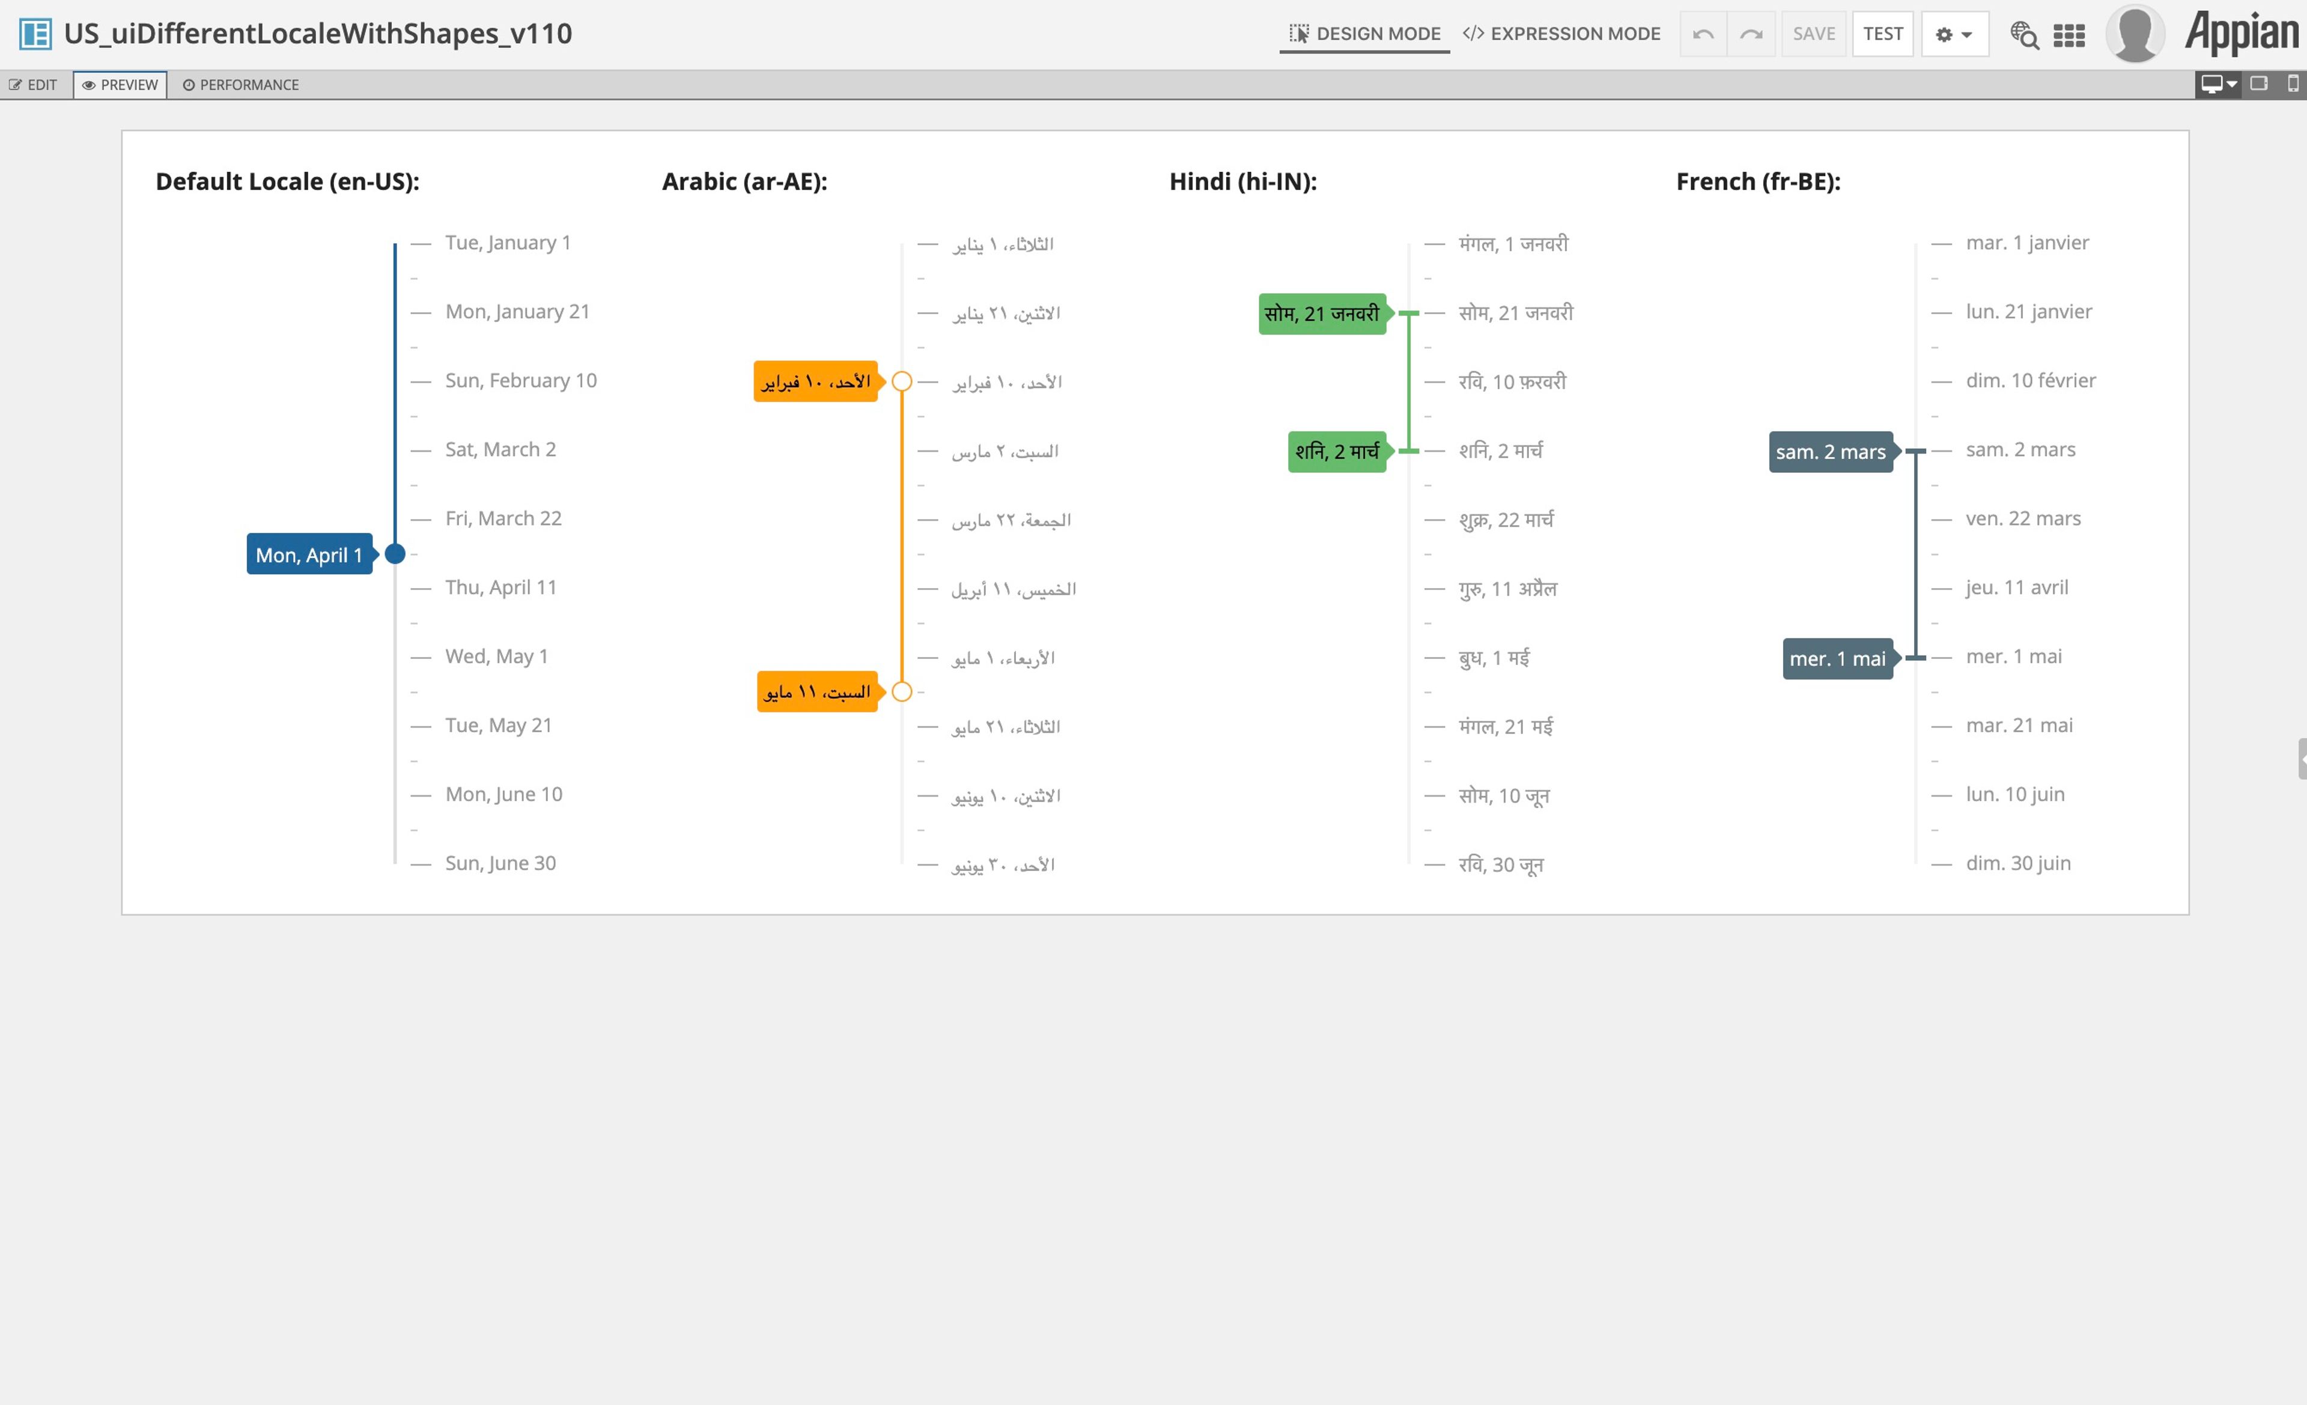Click the Wed, May 1 axis label
2307x1405 pixels.
coord(496,656)
